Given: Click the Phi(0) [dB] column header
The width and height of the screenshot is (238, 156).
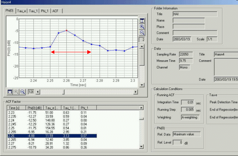Looking at the screenshot, I should pyautogui.click(x=35, y=108).
